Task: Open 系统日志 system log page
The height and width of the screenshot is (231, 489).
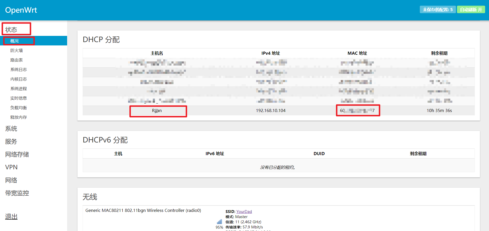Action: (x=19, y=70)
